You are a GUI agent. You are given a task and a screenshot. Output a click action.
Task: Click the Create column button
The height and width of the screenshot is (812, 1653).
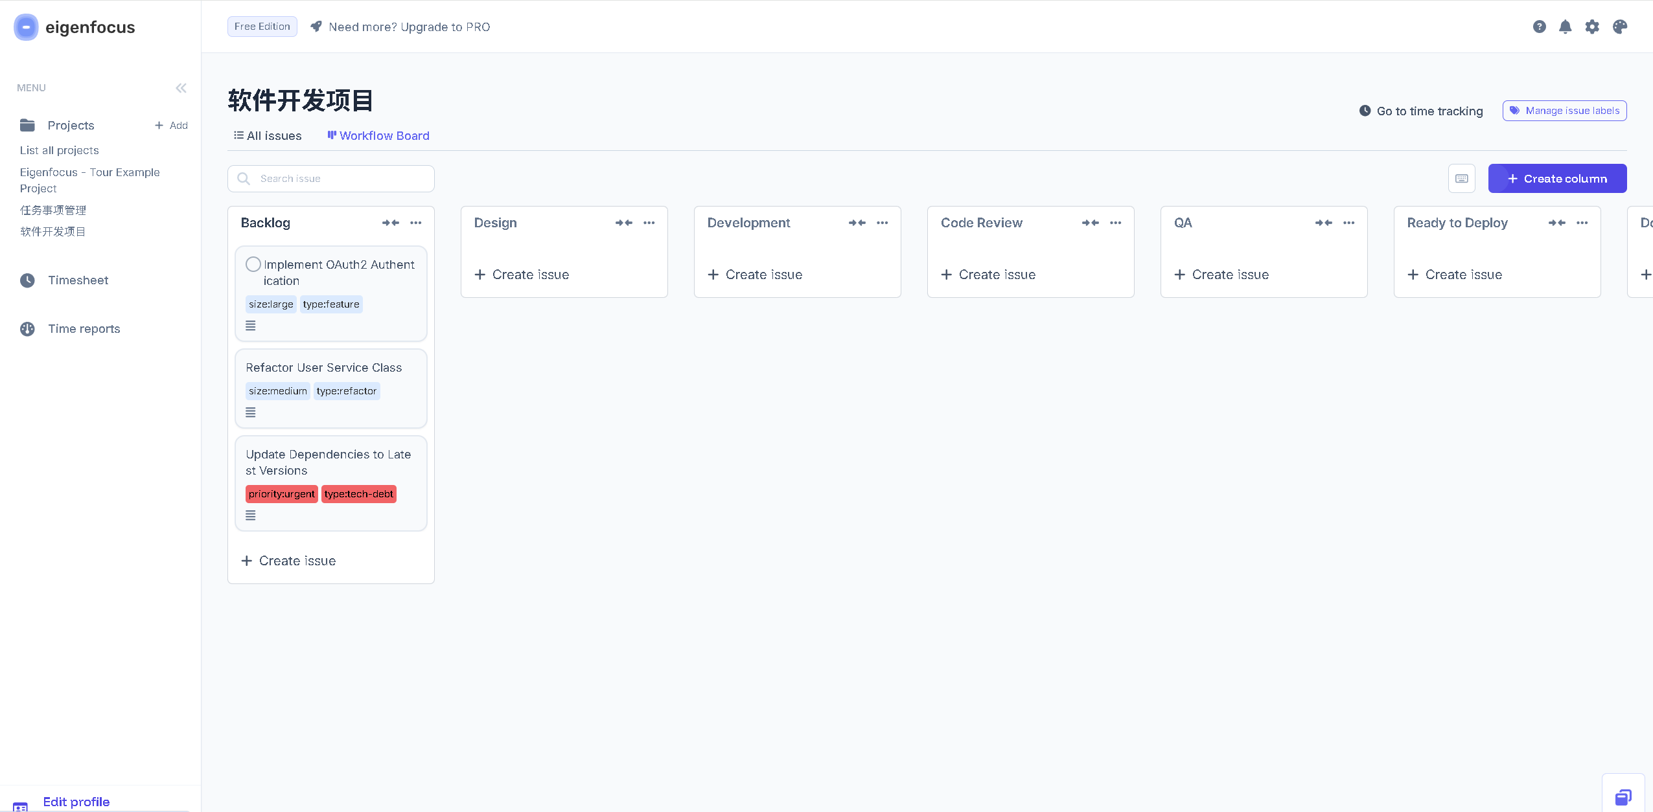click(1556, 179)
